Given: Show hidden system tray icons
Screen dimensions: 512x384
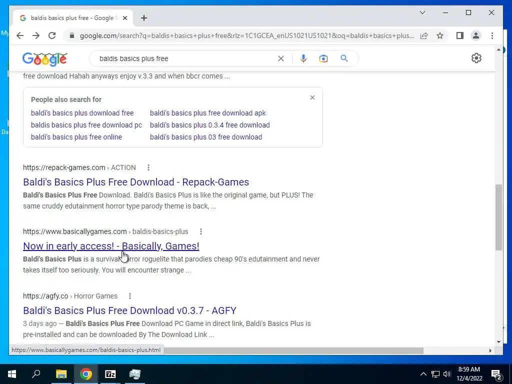Looking at the screenshot, I should click(x=423, y=374).
